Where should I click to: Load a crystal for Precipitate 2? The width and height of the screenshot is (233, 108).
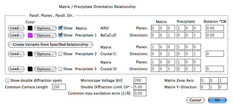(16, 54)
